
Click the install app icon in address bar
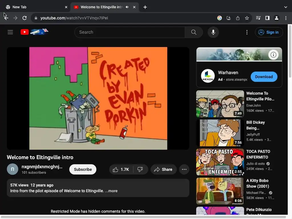click(229, 18)
